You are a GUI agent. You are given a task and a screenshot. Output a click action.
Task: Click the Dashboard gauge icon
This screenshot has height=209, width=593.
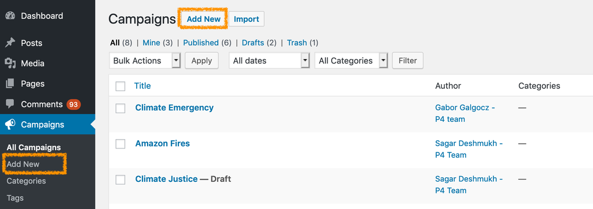click(x=10, y=16)
